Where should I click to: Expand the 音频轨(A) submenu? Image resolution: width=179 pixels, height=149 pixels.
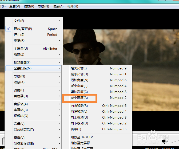coord(33,104)
